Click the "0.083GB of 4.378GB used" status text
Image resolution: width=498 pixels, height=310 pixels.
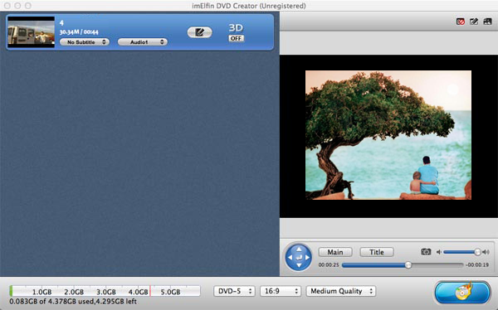click(51, 301)
